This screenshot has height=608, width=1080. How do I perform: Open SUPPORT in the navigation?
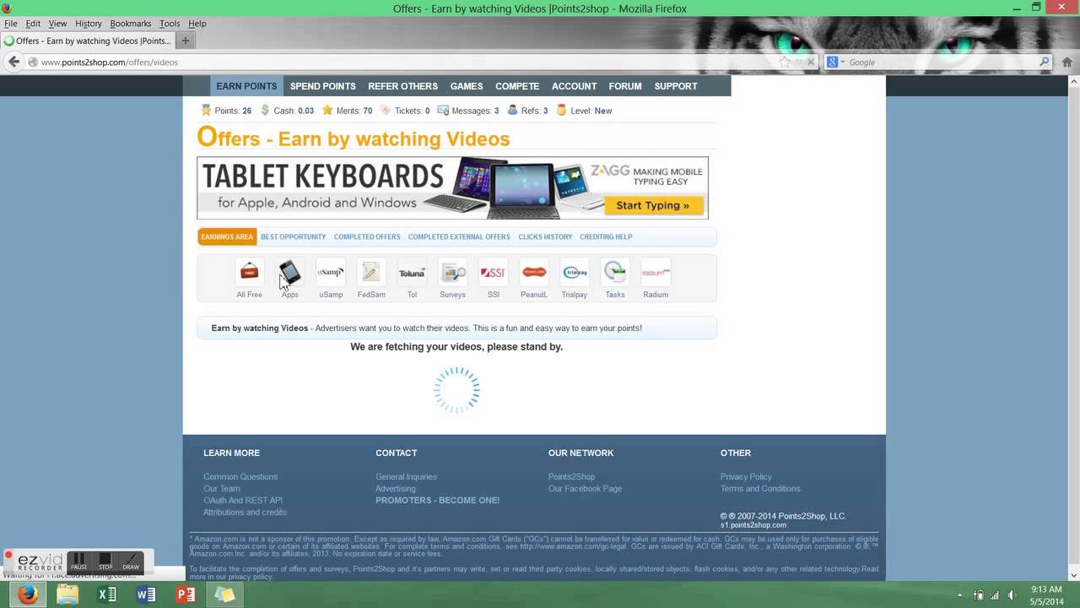[676, 86]
